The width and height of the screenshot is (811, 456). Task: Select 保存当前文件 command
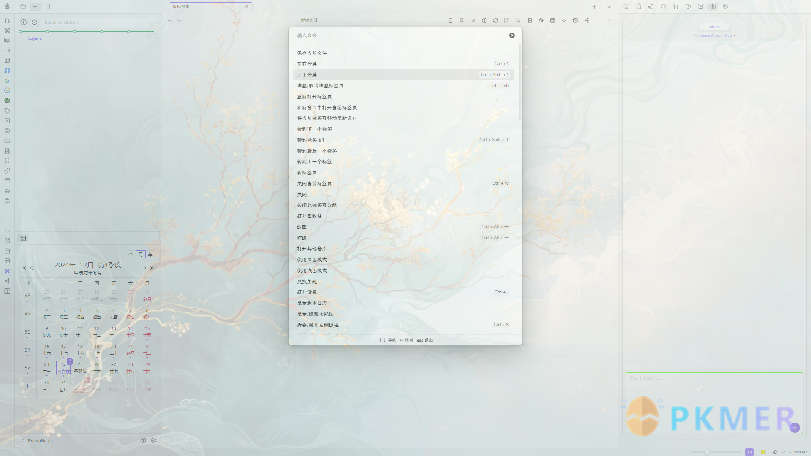[403, 53]
